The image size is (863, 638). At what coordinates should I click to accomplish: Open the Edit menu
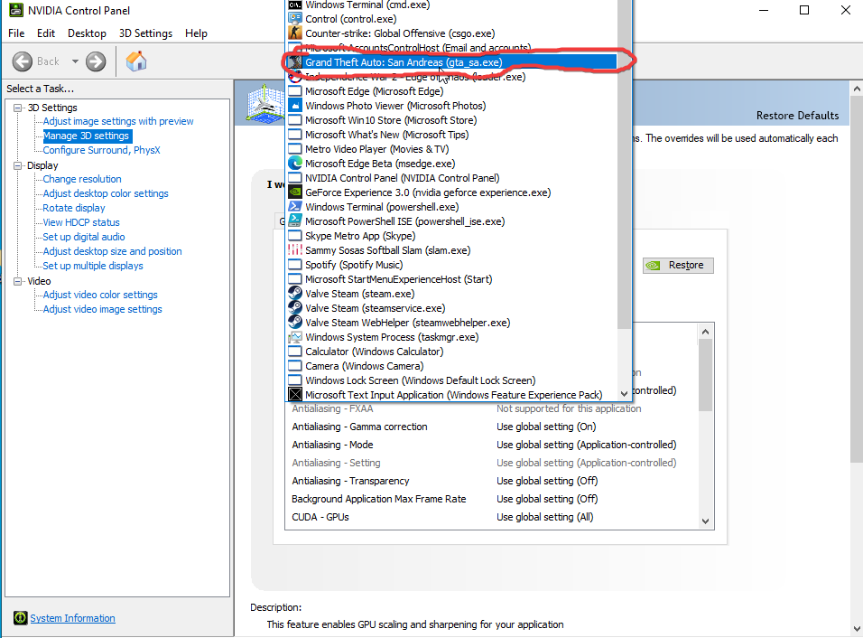point(46,33)
